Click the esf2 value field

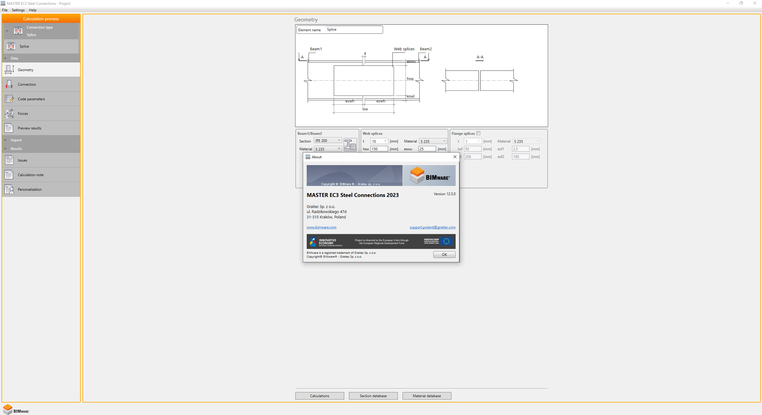521,157
